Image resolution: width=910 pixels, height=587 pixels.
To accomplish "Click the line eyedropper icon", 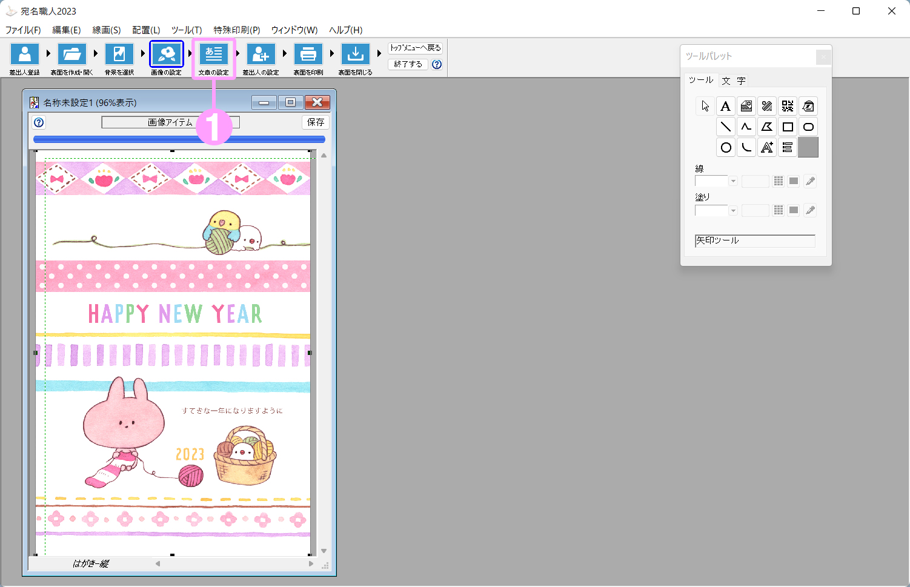I will (810, 181).
